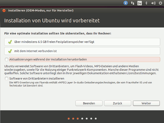Click the Beenden button
Image resolution: width=164 pixels, height=123 pixels.
click(89, 103)
